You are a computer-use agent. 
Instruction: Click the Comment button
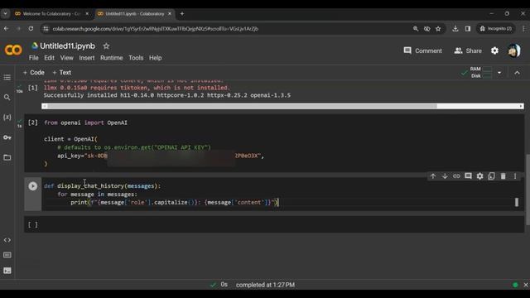[x=423, y=50]
